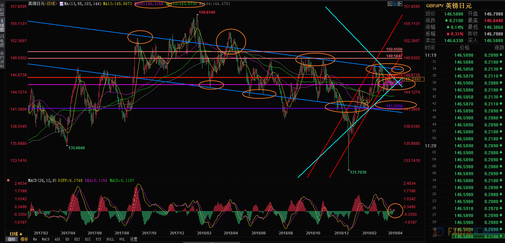Click the DEA:0.1154 value label
This screenshot has height=243, width=505.
pyautogui.click(x=96, y=181)
